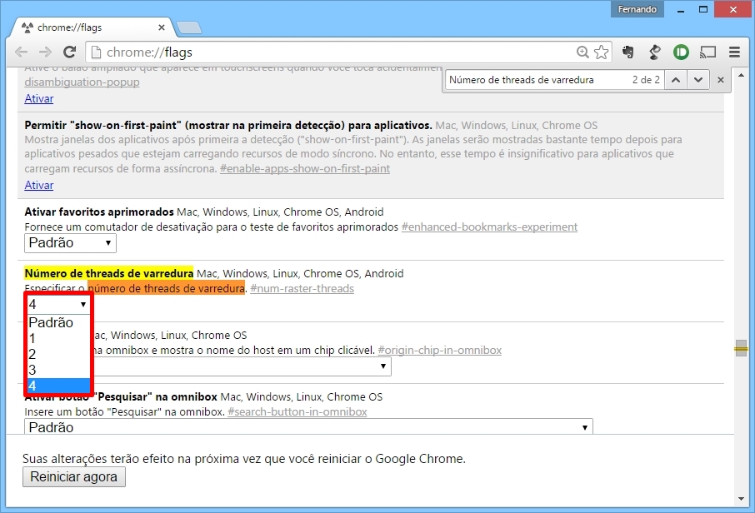Open #enhanced-bookmarks-experiment link

pos(489,227)
